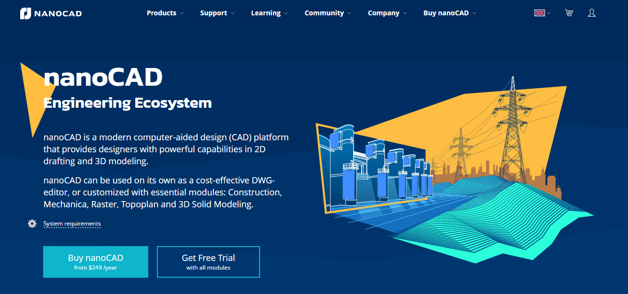The height and width of the screenshot is (294, 628).
Task: Click the UK flag language icon
Action: click(540, 13)
